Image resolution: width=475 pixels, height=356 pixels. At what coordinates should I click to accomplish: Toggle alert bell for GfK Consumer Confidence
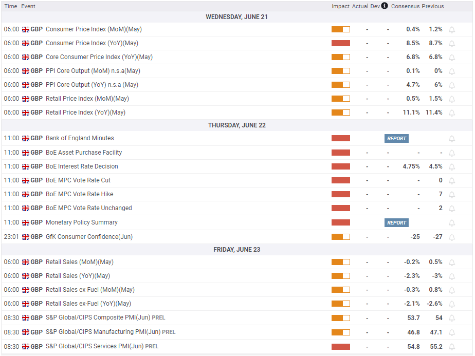[452, 237]
